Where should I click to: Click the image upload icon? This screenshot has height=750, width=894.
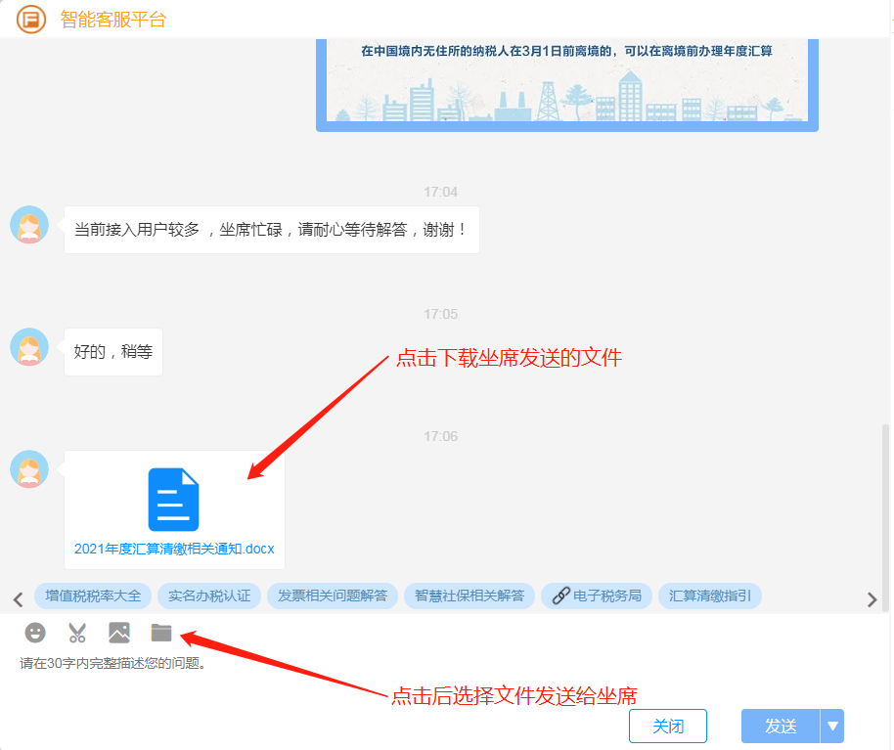coord(119,633)
